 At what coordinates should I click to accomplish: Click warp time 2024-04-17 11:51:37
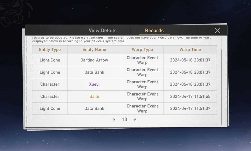(190, 108)
